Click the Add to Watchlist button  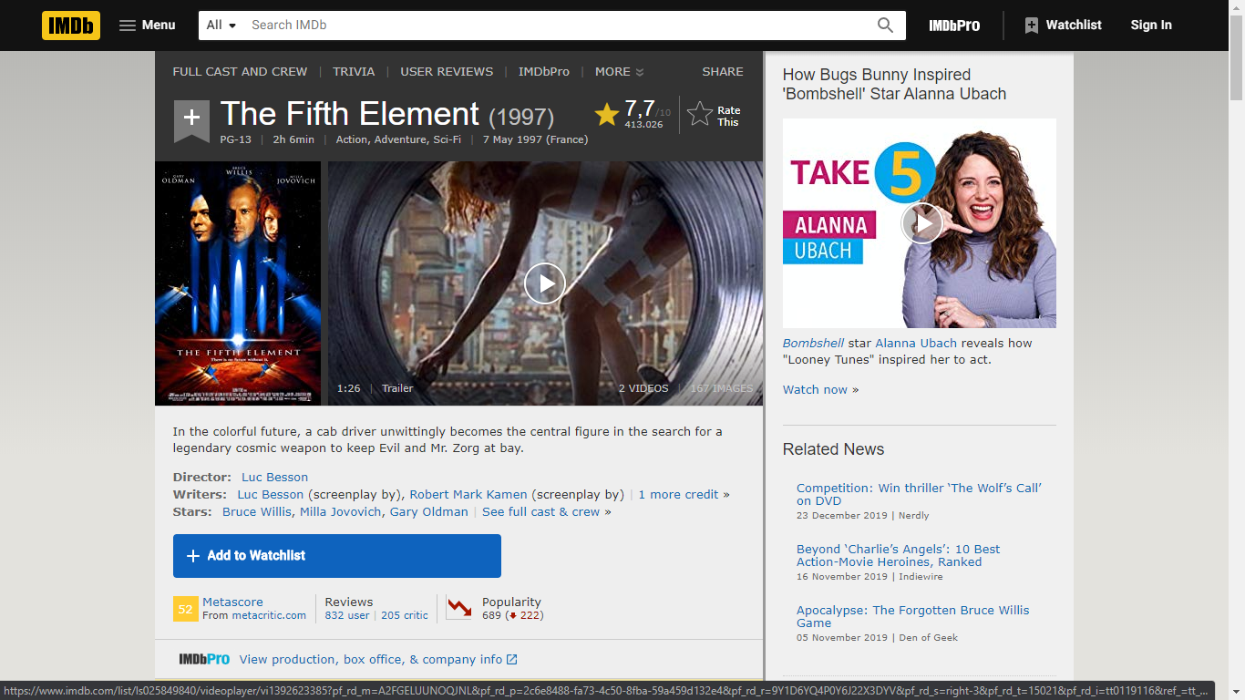tap(337, 556)
